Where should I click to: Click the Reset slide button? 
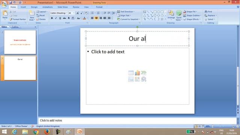(x=40, y=15)
